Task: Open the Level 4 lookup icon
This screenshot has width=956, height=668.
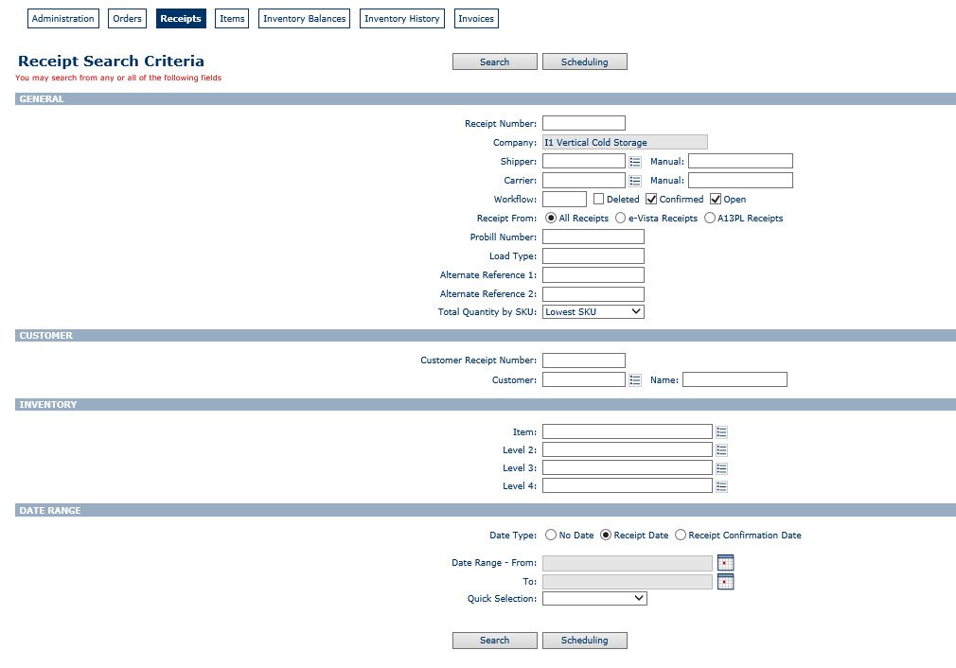Action: click(x=722, y=486)
